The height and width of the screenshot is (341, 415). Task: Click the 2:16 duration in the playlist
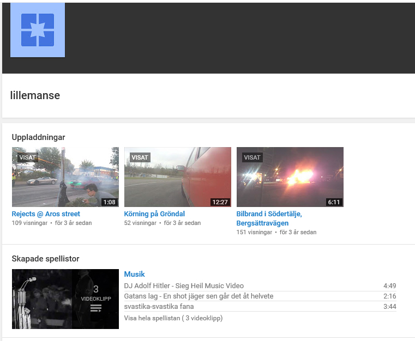[x=389, y=296]
